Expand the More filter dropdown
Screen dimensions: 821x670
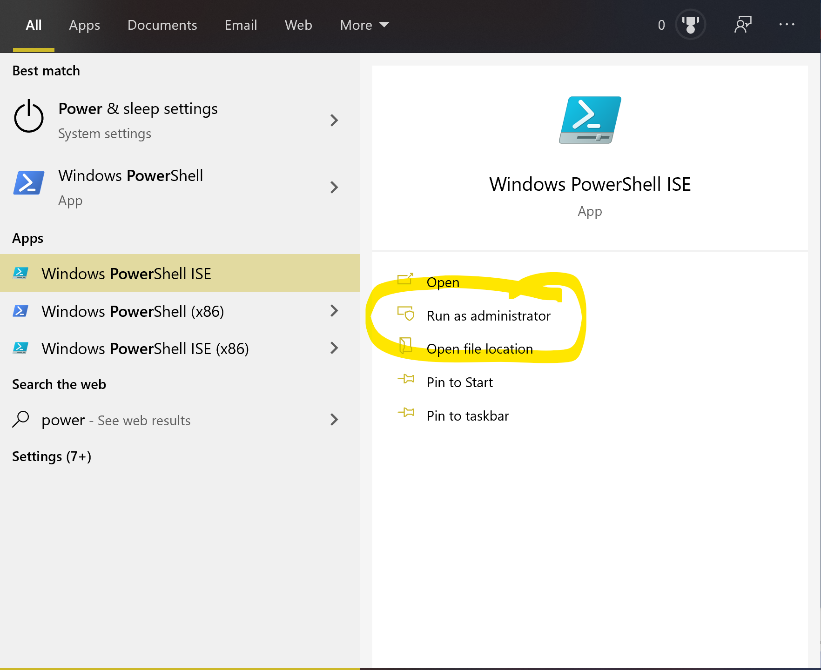pos(364,25)
